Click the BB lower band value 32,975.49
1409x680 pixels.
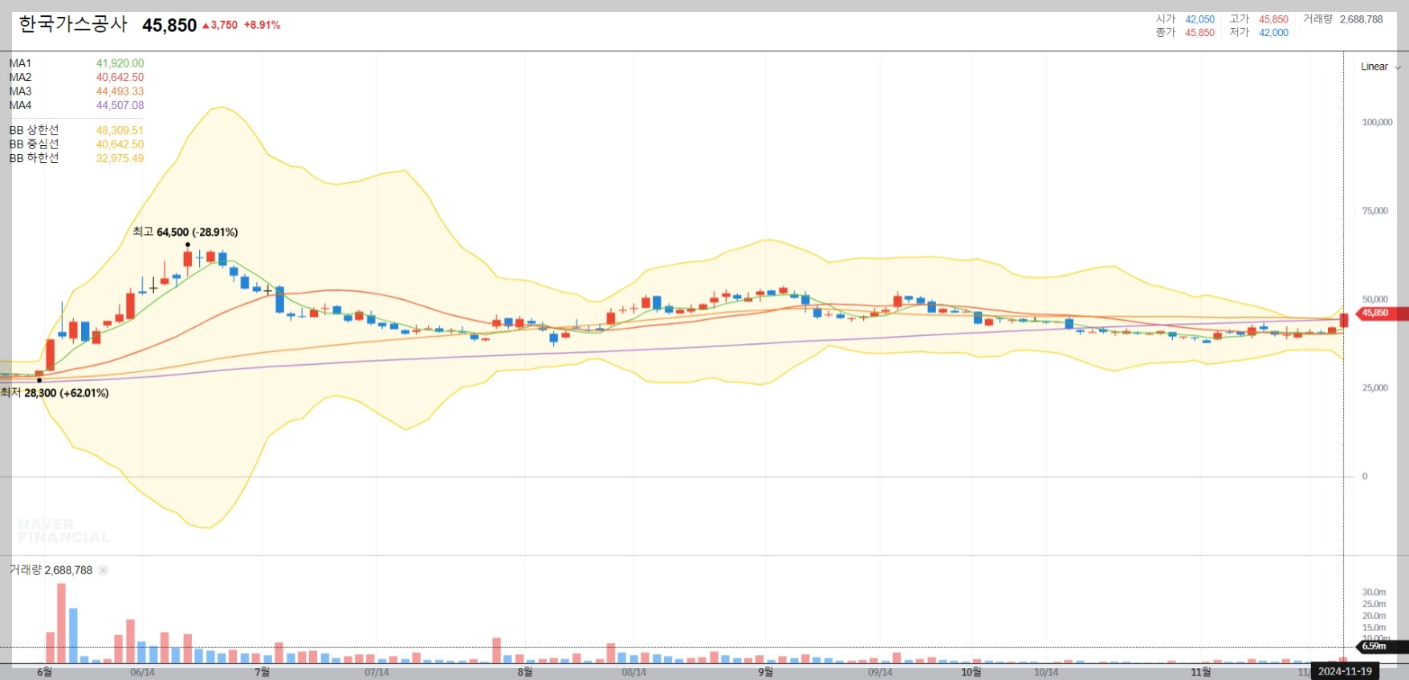click(x=120, y=158)
